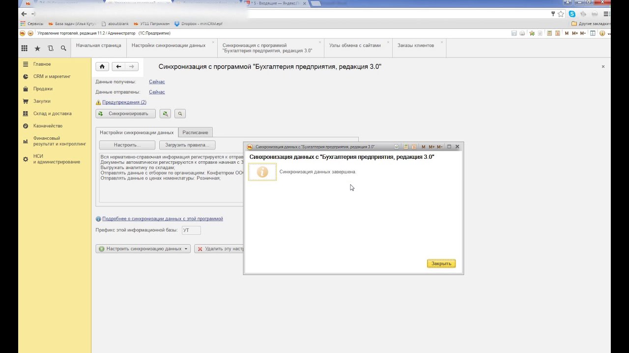The image size is (629, 353).
Task: Navigate forward with right arrow button
Action: (x=132, y=67)
